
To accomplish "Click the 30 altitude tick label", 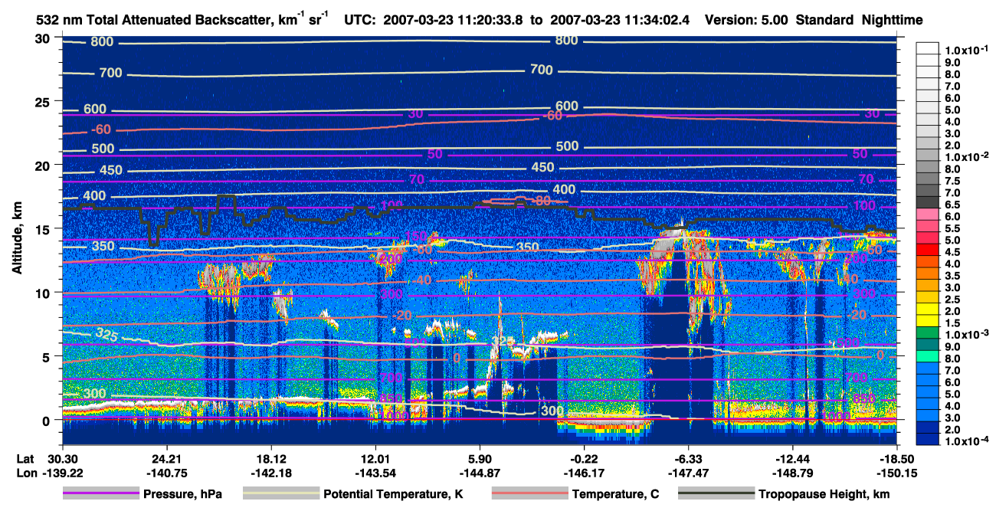I will click(43, 38).
